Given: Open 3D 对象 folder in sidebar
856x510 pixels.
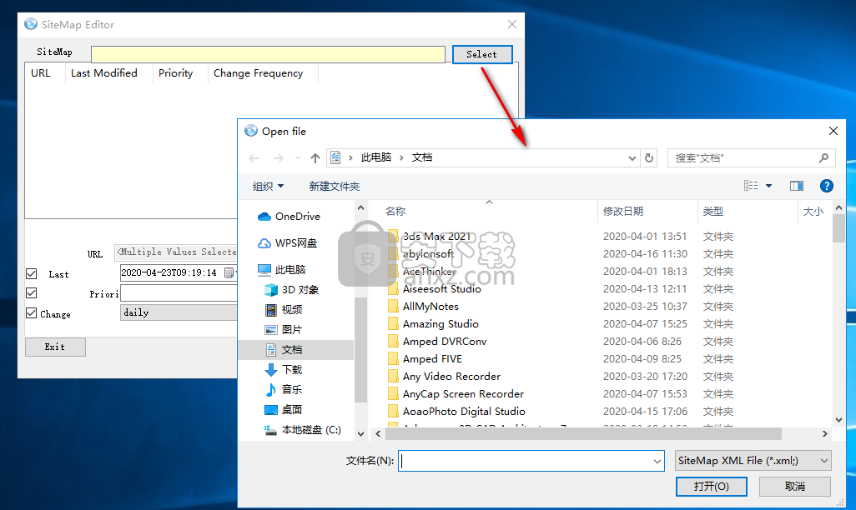Looking at the screenshot, I should click(292, 290).
